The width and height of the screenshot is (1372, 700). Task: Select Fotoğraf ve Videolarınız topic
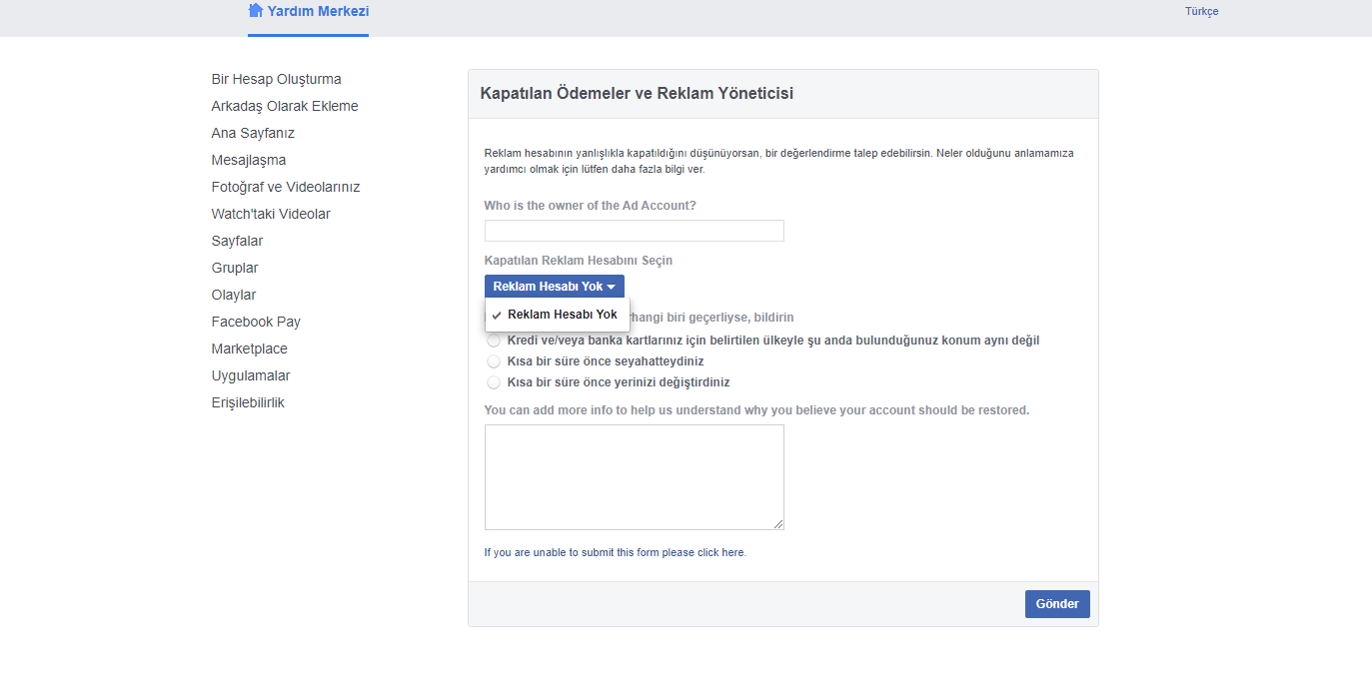[x=286, y=187]
